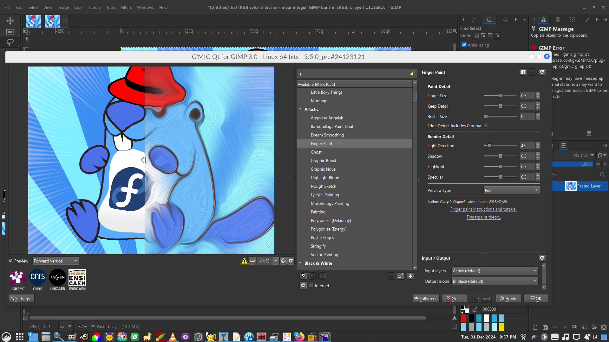609x342 pixels.
Task: Collapse the Black & White category
Action: pos(300,263)
